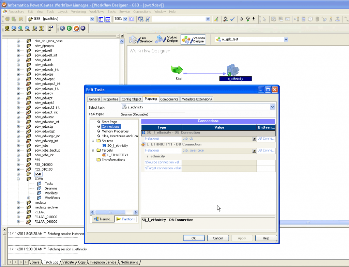The image size is (349, 267).
Task: Edit gsb_db connection with pencil button
Action: (x=254, y=139)
